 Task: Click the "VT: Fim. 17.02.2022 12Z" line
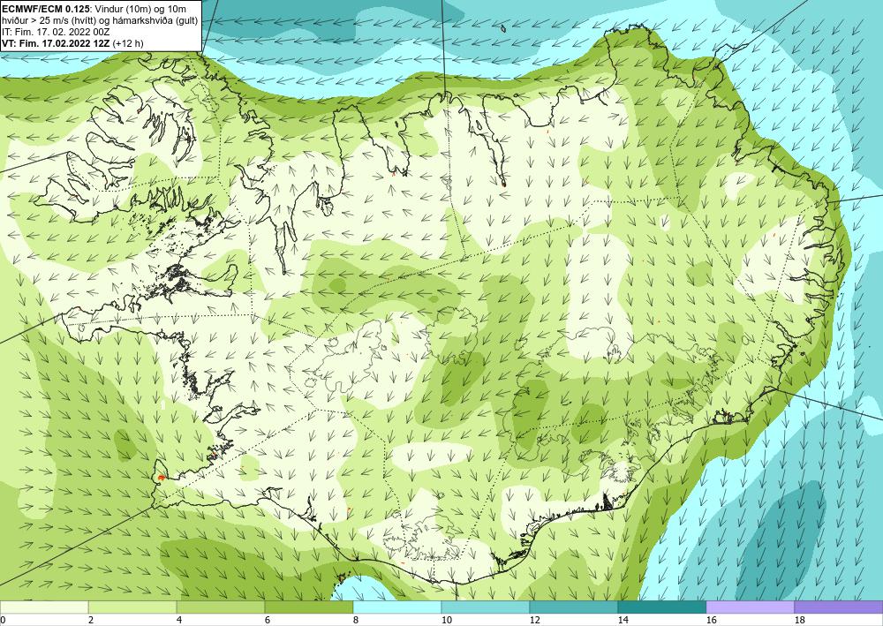(x=57, y=42)
